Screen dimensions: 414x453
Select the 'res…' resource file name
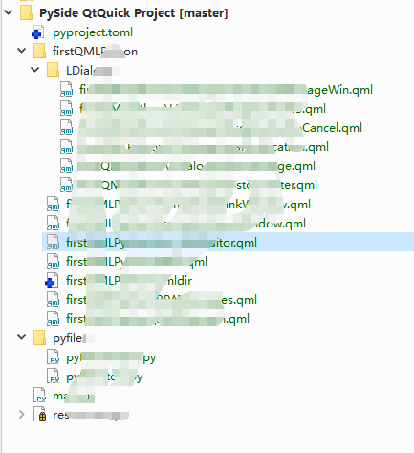point(91,415)
